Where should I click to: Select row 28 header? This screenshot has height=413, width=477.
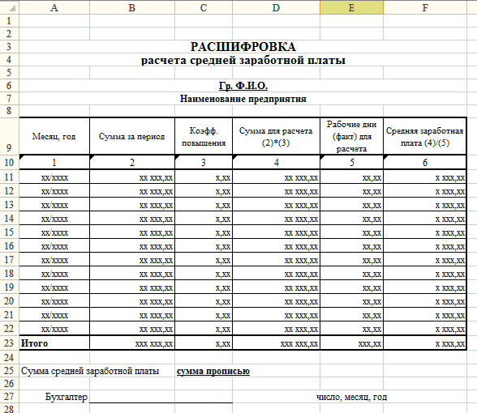10,408
